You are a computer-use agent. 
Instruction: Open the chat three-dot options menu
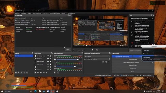[x=152, y=19]
